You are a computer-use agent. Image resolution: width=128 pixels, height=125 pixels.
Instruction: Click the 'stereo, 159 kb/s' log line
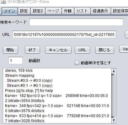tap(19, 71)
